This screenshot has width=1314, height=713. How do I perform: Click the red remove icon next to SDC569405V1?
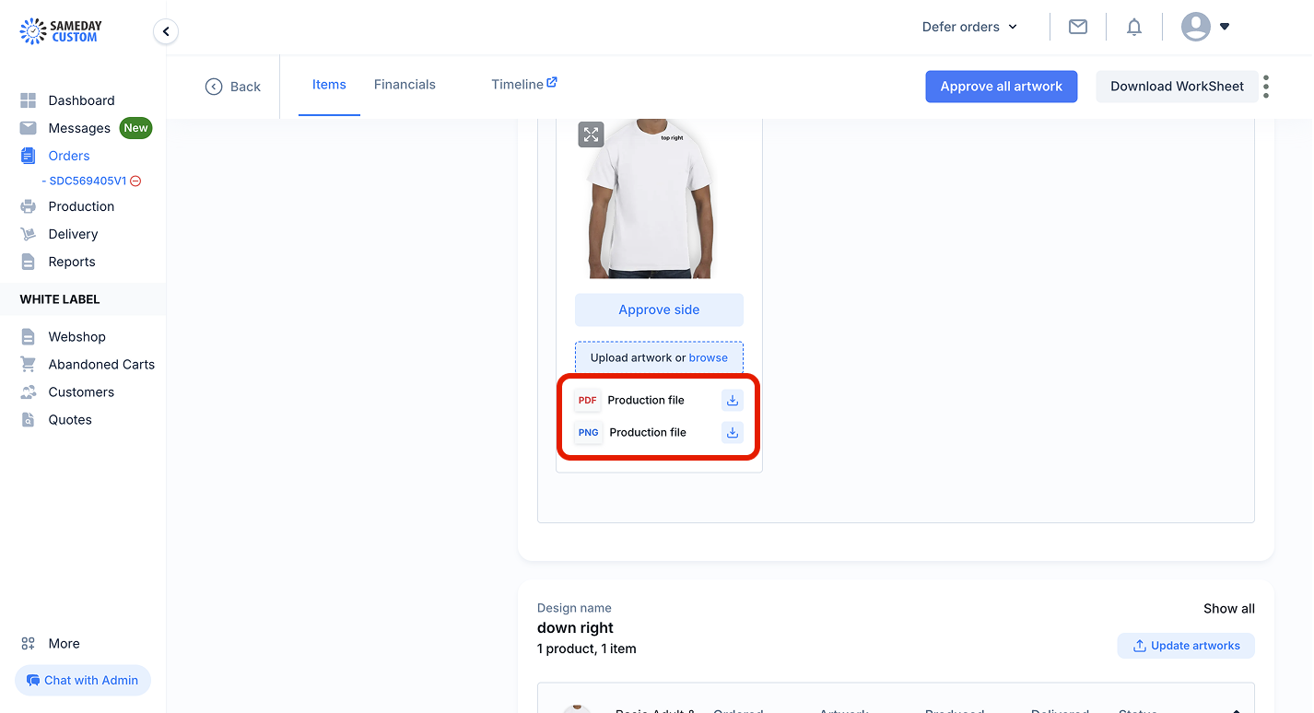(x=135, y=181)
